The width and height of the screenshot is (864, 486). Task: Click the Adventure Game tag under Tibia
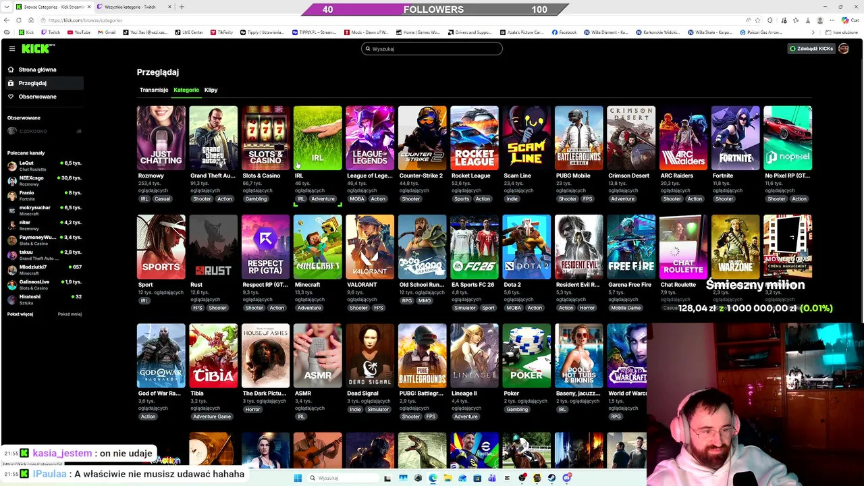coord(212,416)
